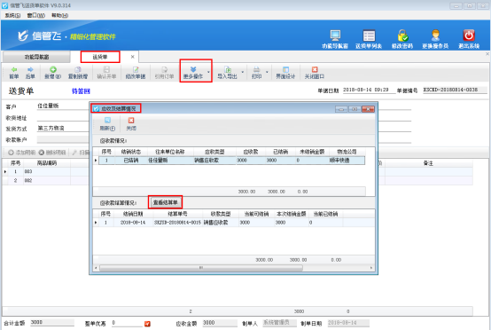Click the 更换操作员 user icon
This screenshot has height=330, width=491.
(435, 35)
